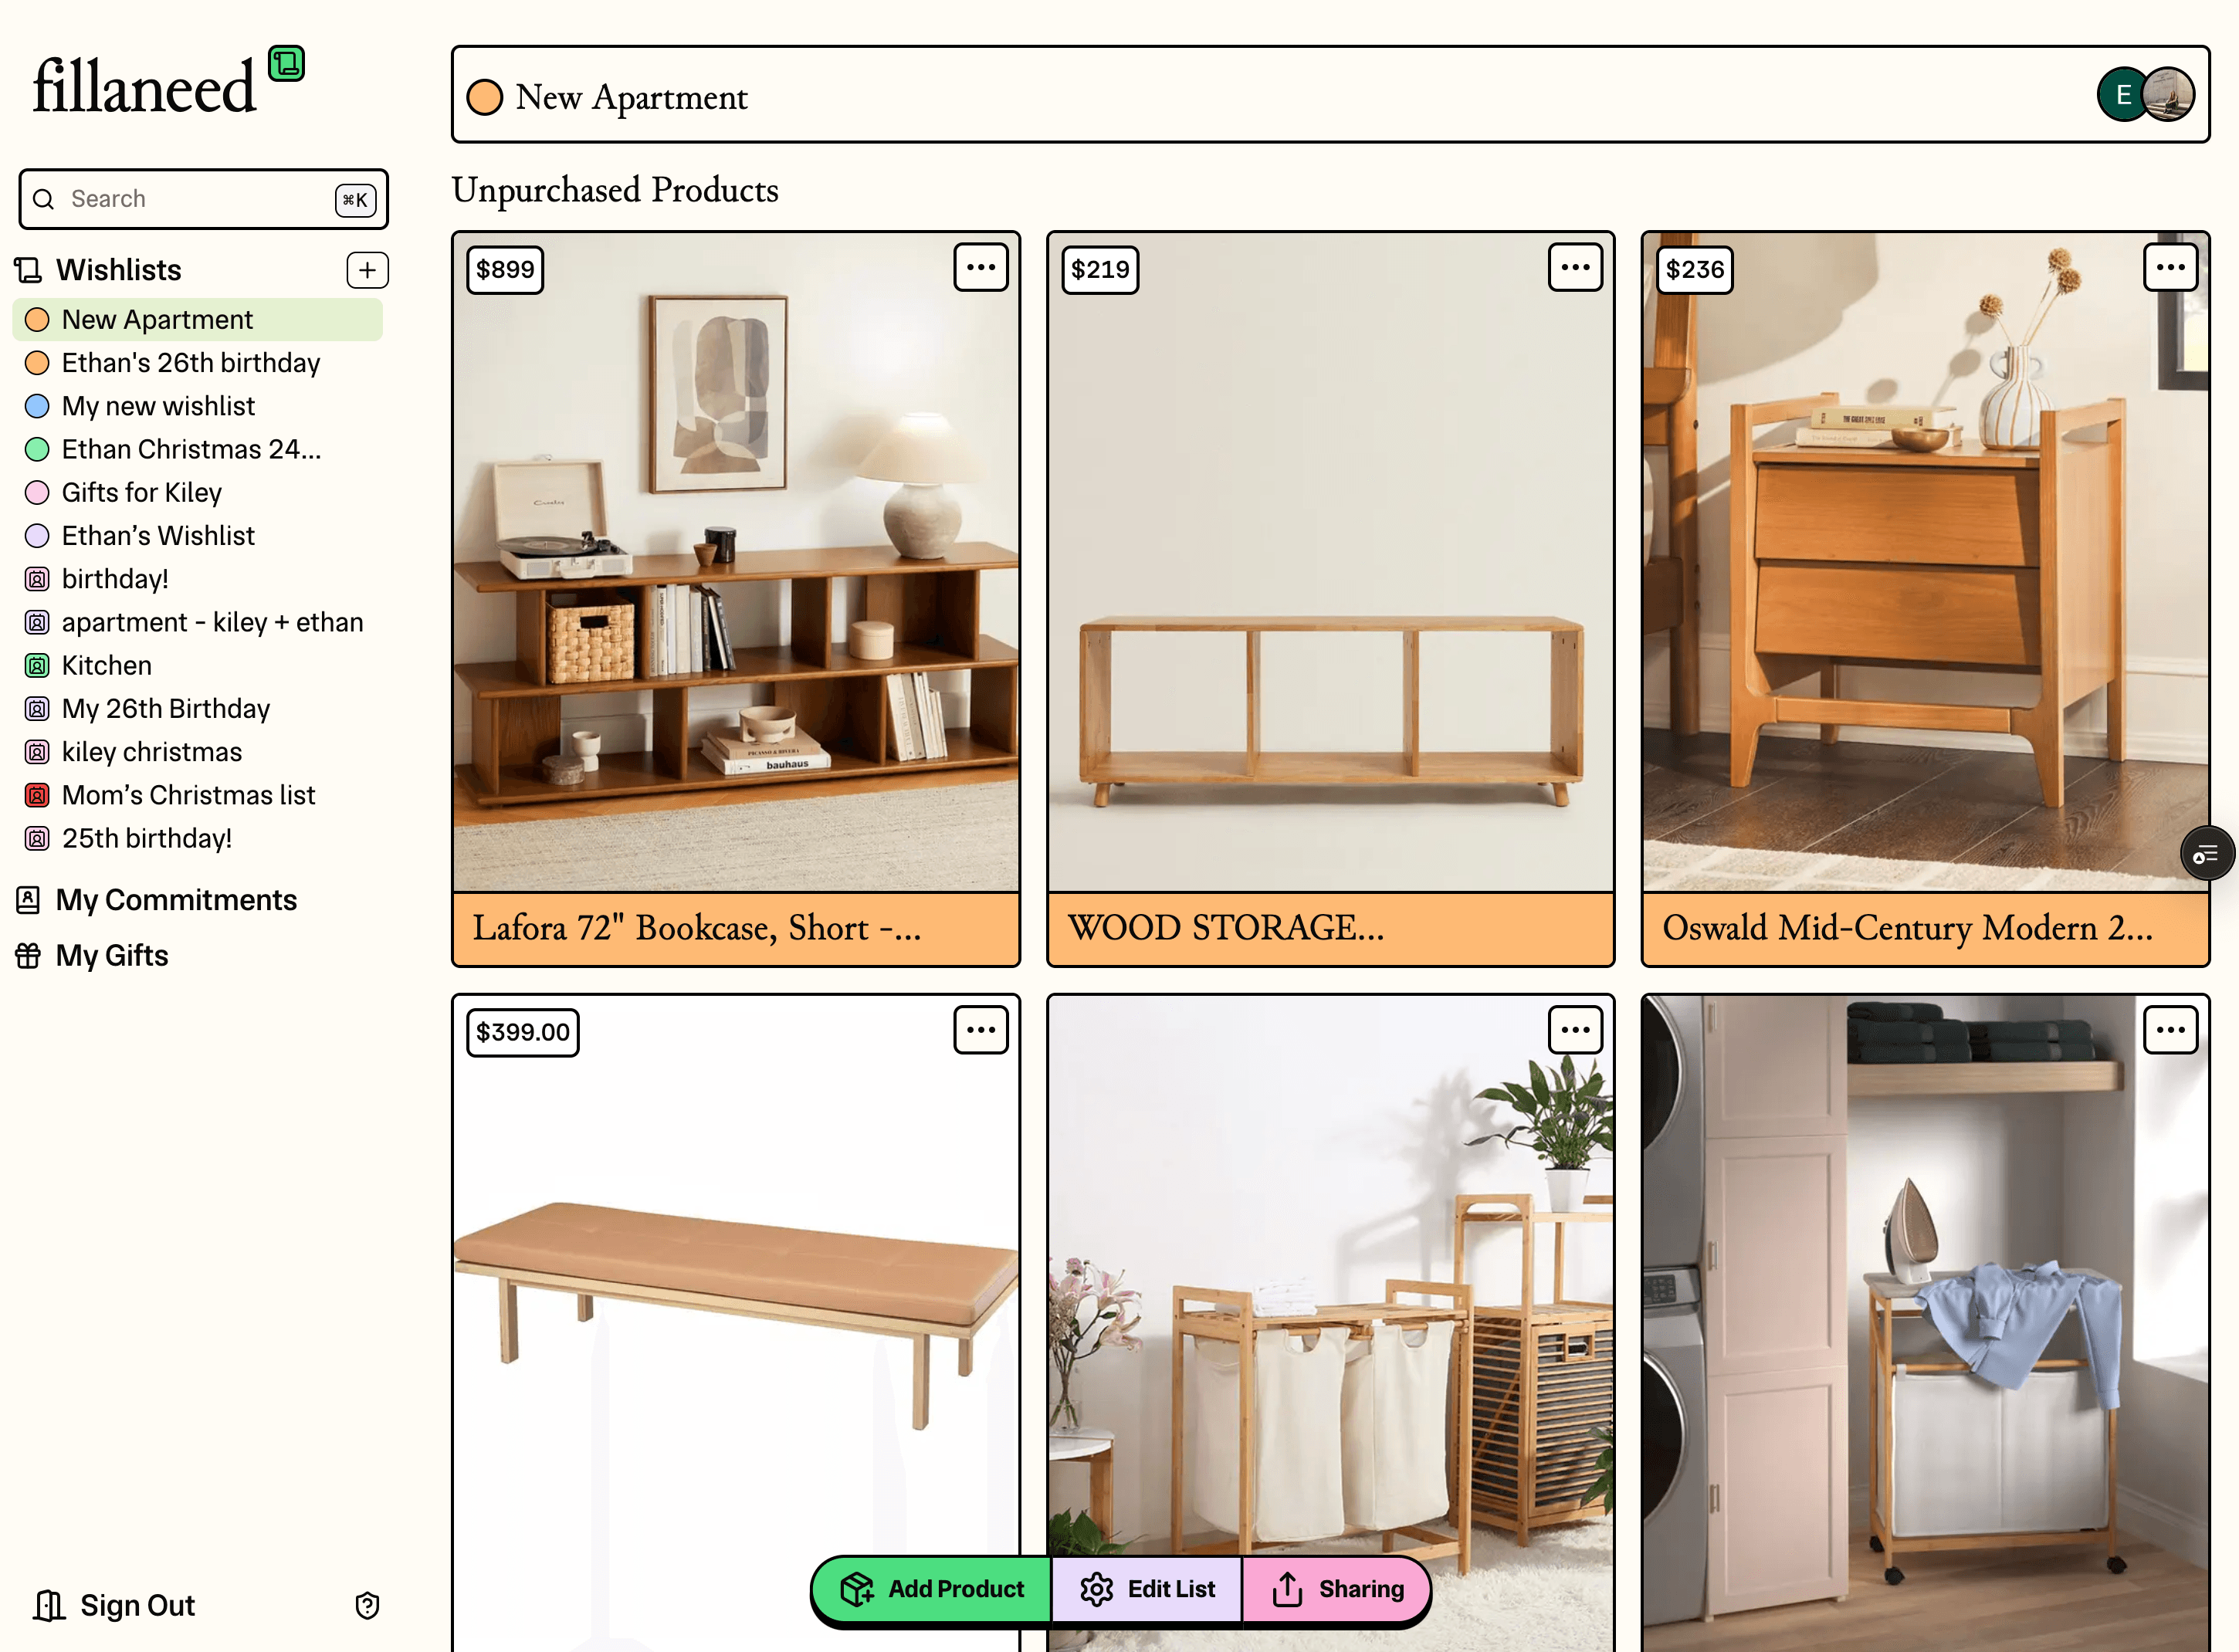
Task: Click the orange color dot in New Apartment header
Action: pyautogui.click(x=485, y=97)
